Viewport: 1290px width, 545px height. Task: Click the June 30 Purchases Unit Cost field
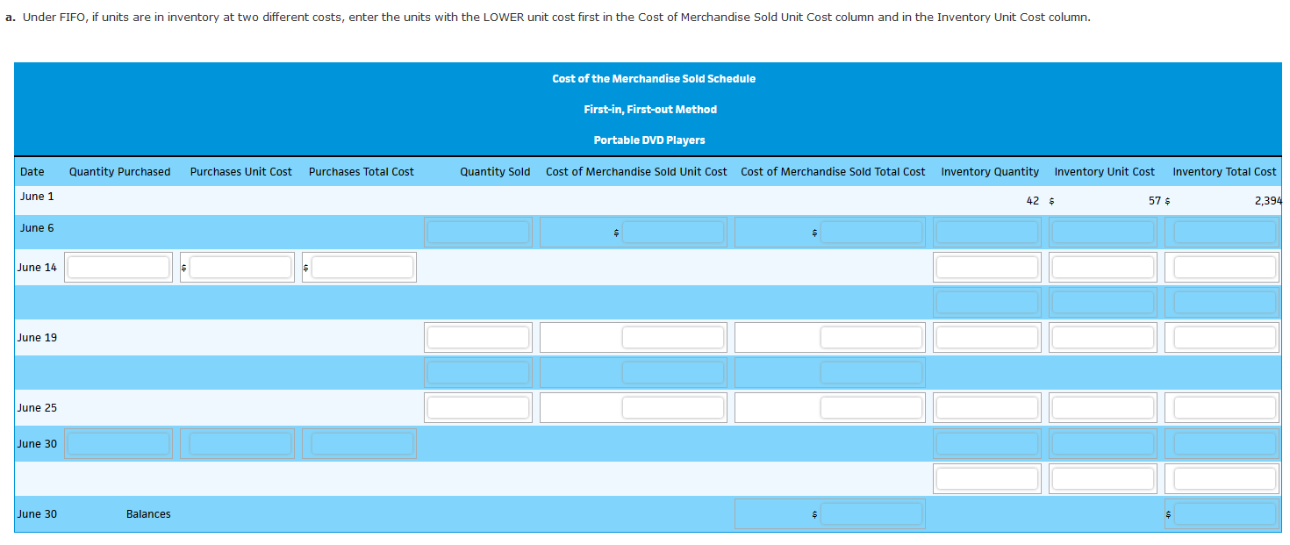(237, 443)
